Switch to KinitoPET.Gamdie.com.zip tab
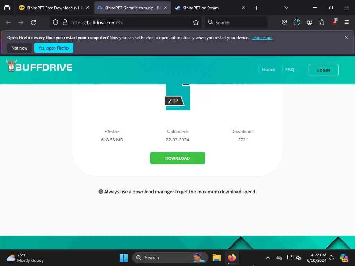The image size is (355, 266). [x=132, y=8]
